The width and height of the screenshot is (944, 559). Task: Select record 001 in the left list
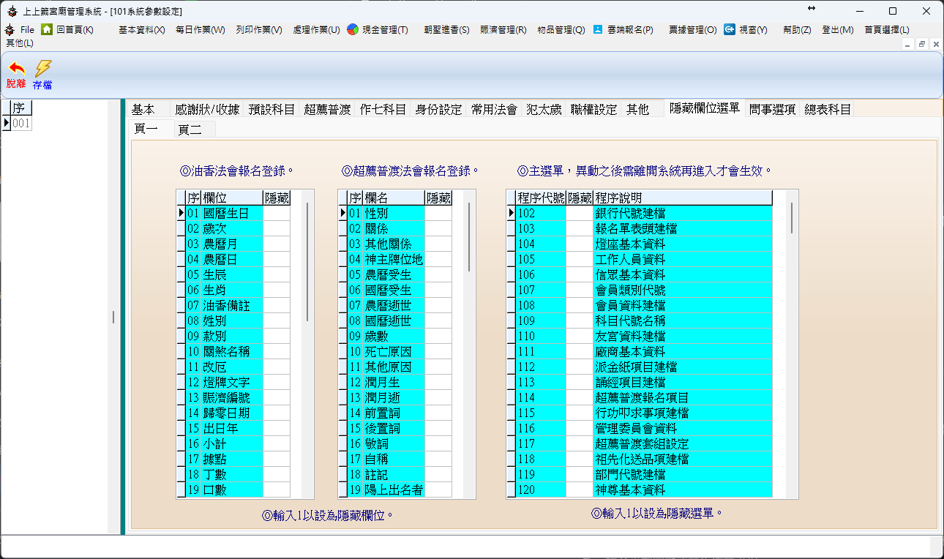point(21,124)
